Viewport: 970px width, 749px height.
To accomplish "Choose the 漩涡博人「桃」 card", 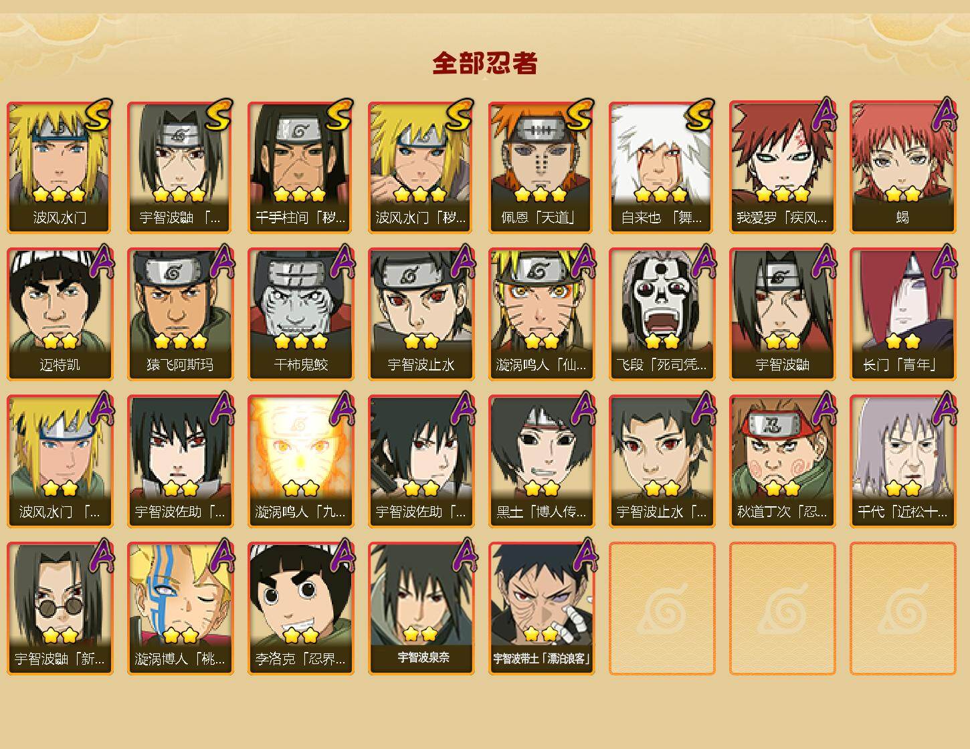I will click(x=181, y=608).
